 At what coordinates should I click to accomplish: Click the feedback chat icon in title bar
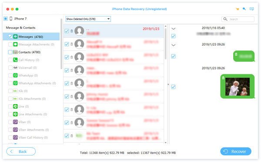click(x=252, y=9)
